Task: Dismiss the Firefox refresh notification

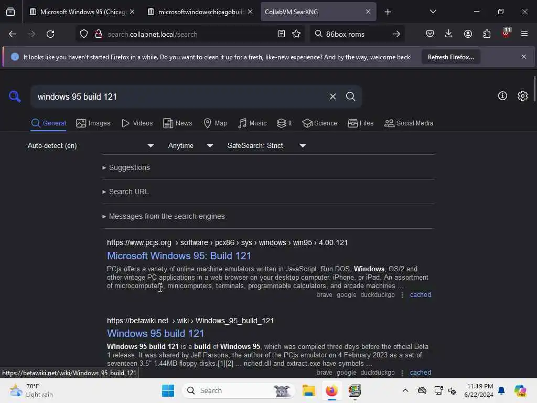Action: [x=524, y=57]
